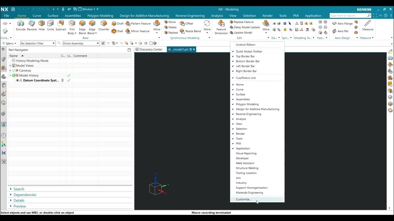Open the No Selection Filter dropdown

53,43
